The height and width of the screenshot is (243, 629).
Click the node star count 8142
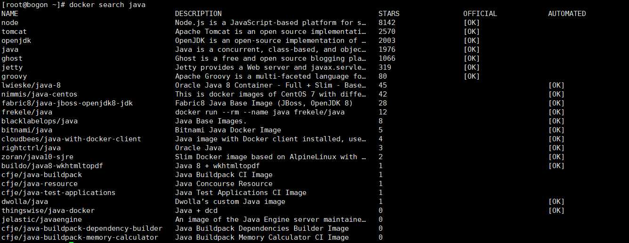tap(387, 23)
